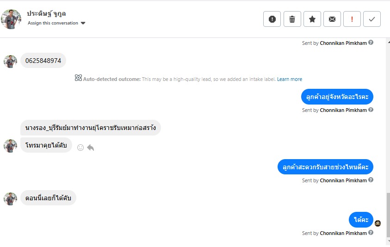Click the help icon beside top Sent by
This screenshot has height=247, width=390.
coord(371,43)
